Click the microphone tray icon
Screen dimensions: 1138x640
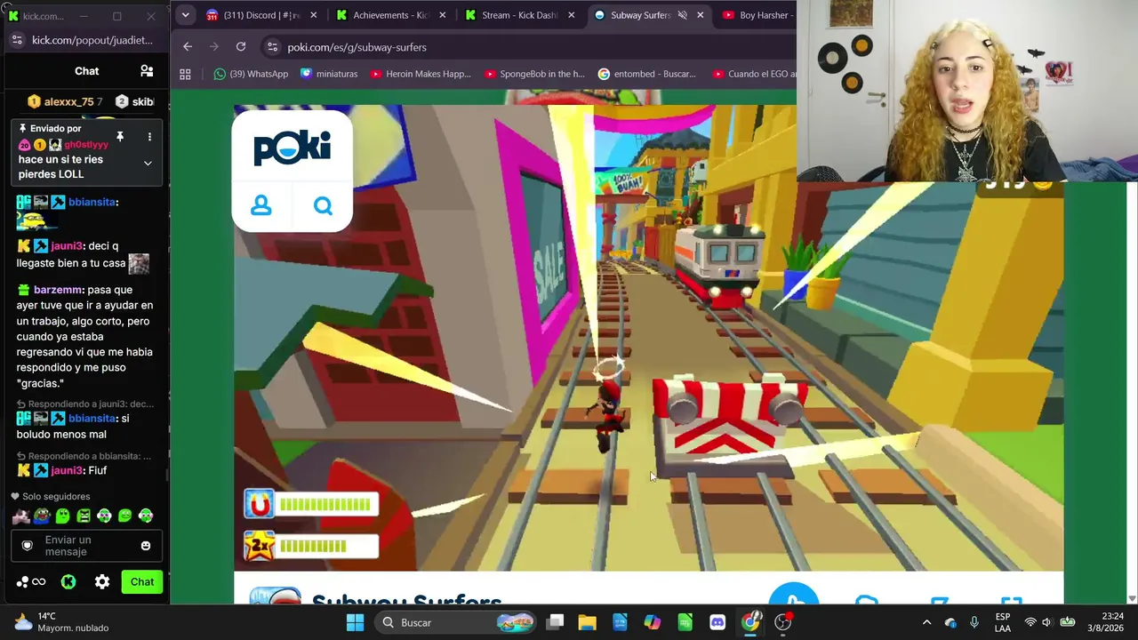point(974,622)
